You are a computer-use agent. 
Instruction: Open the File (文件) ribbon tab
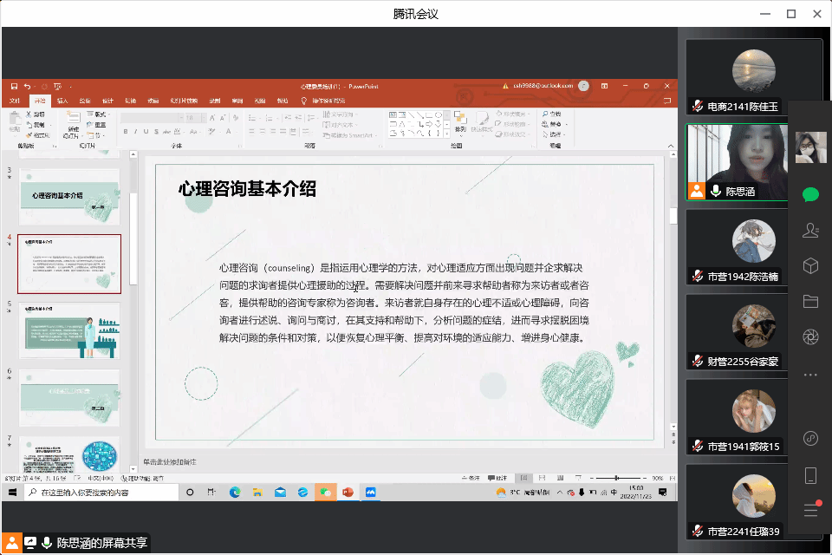click(15, 101)
